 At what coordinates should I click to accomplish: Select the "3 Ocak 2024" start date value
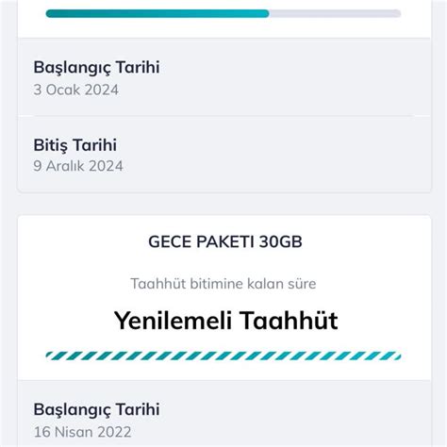pos(76,90)
